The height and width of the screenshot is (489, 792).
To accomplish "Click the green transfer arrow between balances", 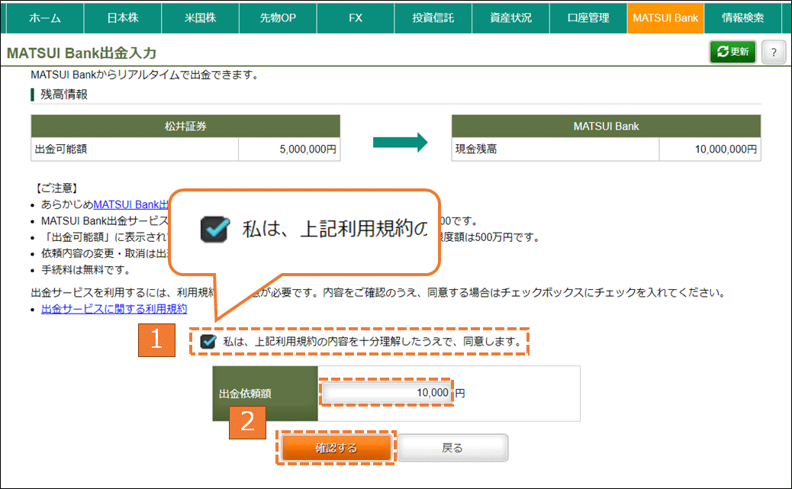I will pyautogui.click(x=399, y=143).
